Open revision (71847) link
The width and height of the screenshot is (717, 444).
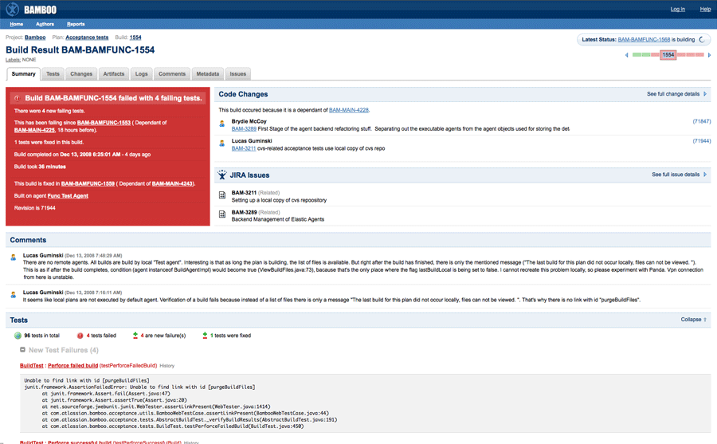[x=701, y=121]
